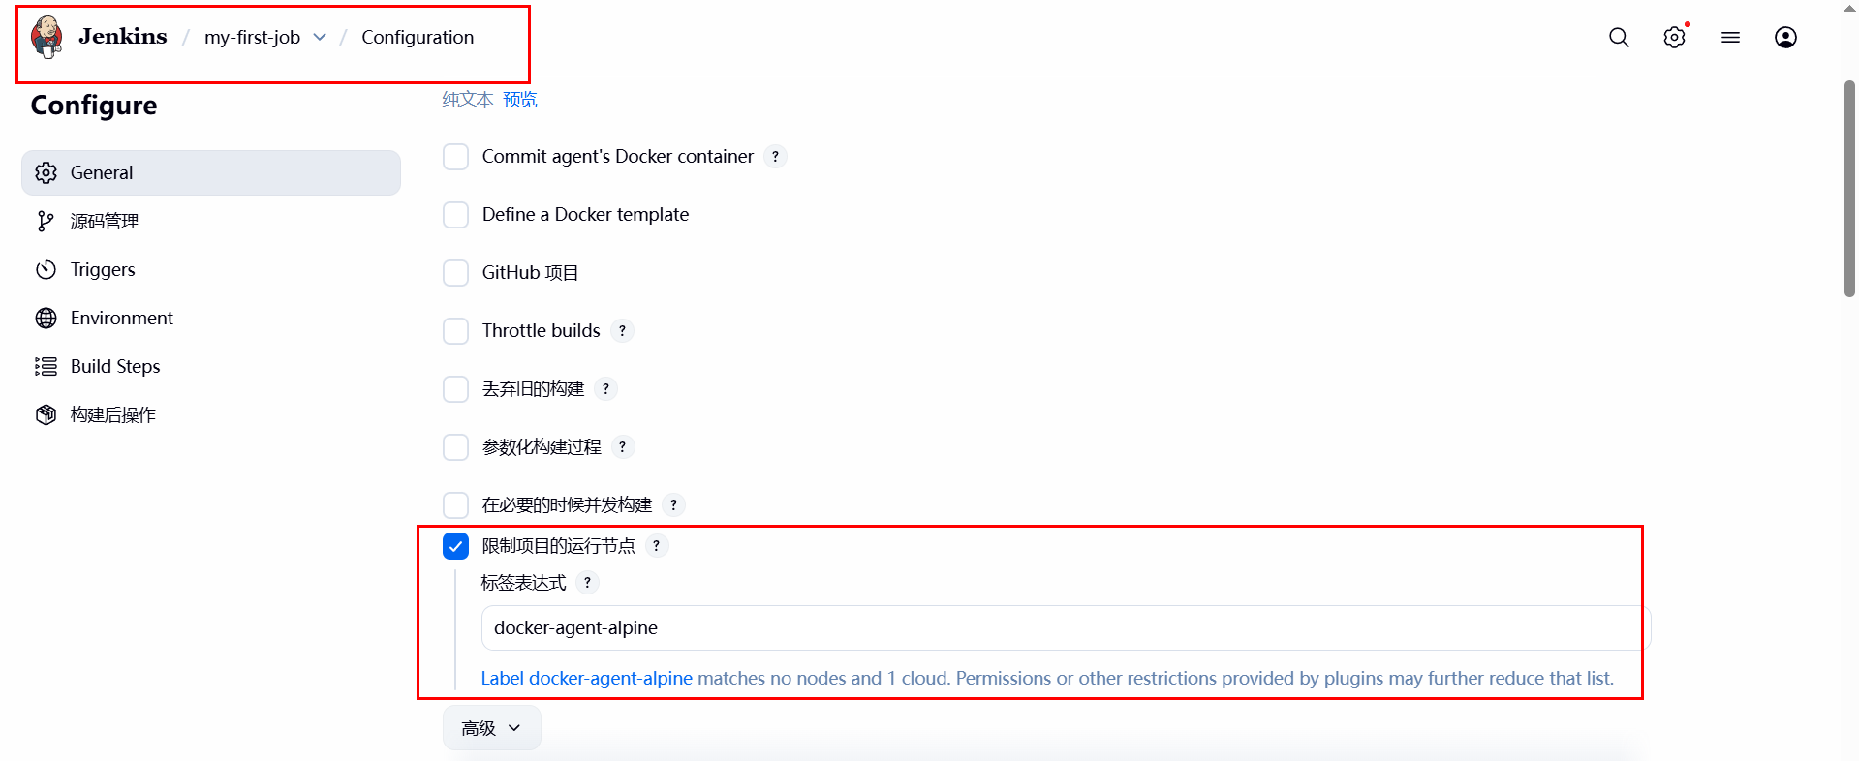Go to Triggers section in sidebar
Image resolution: width=1859 pixels, height=761 pixels.
103,270
